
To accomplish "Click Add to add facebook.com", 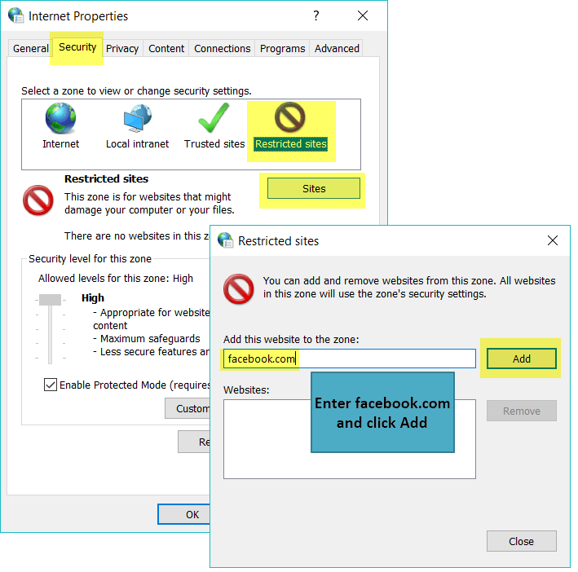I will click(522, 359).
